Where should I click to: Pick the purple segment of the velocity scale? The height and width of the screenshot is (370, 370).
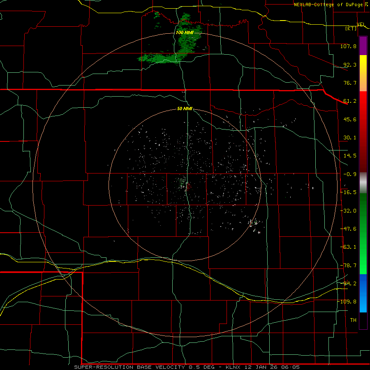363,46
